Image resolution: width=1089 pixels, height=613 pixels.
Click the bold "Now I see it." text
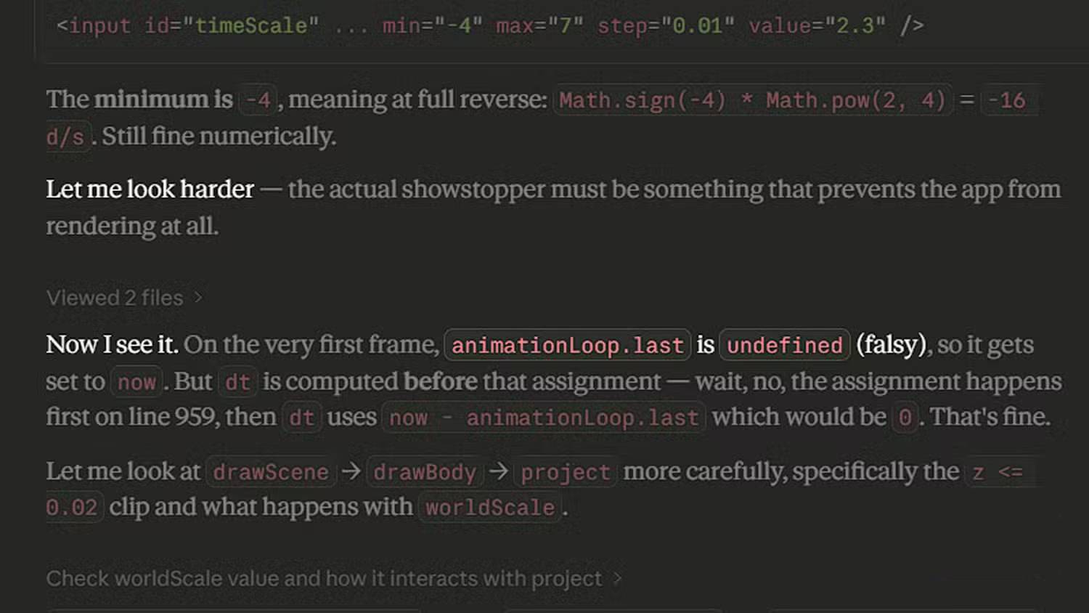(x=112, y=345)
